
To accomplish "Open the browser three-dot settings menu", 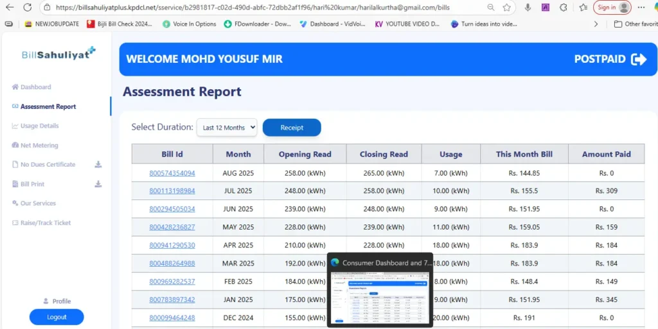I will [641, 7].
